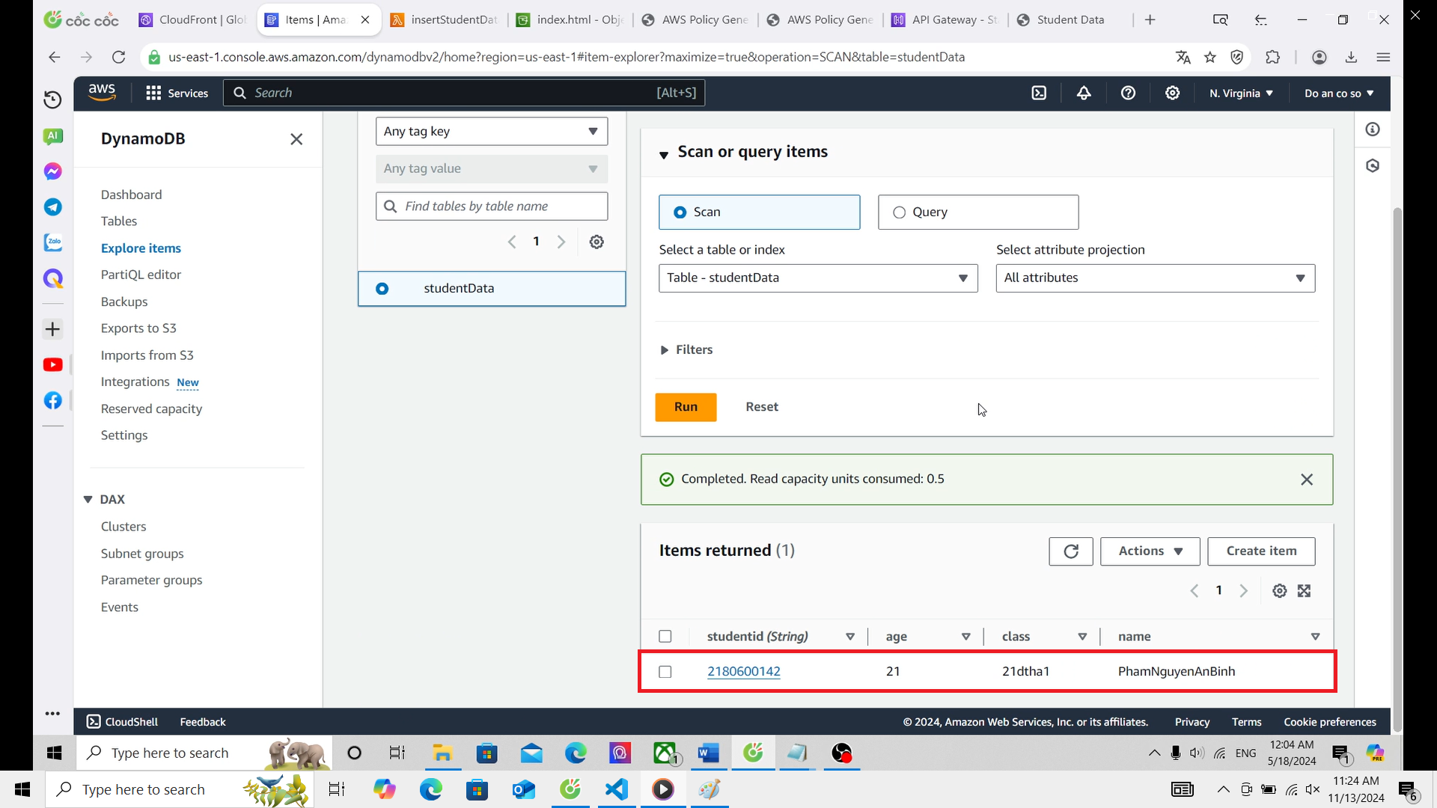The height and width of the screenshot is (808, 1437).
Task: Switch to the API Gateway browser tab
Action: pyautogui.click(x=945, y=20)
